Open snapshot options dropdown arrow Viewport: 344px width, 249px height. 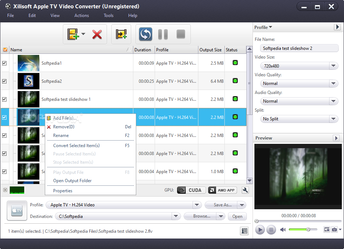click(340, 229)
